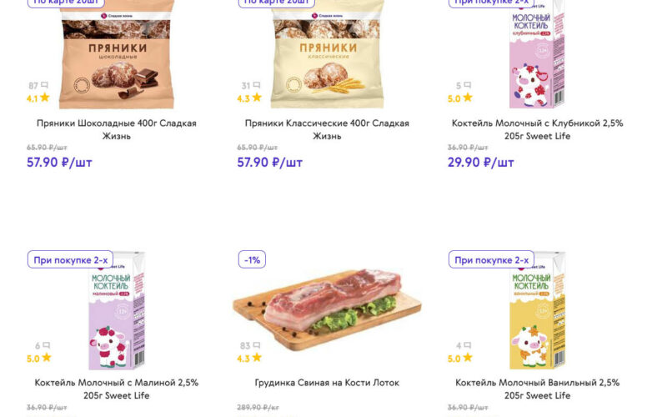
Task: Open the Пряники Шоколадные product image
Action: coord(117,54)
